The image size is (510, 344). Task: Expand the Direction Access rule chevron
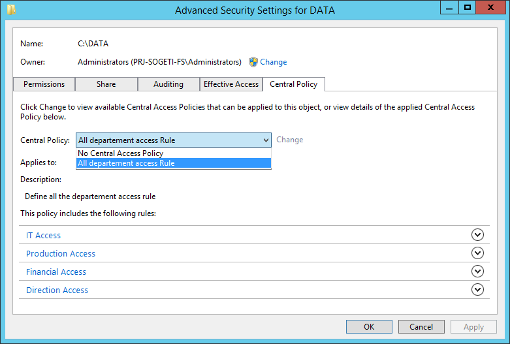tap(477, 289)
